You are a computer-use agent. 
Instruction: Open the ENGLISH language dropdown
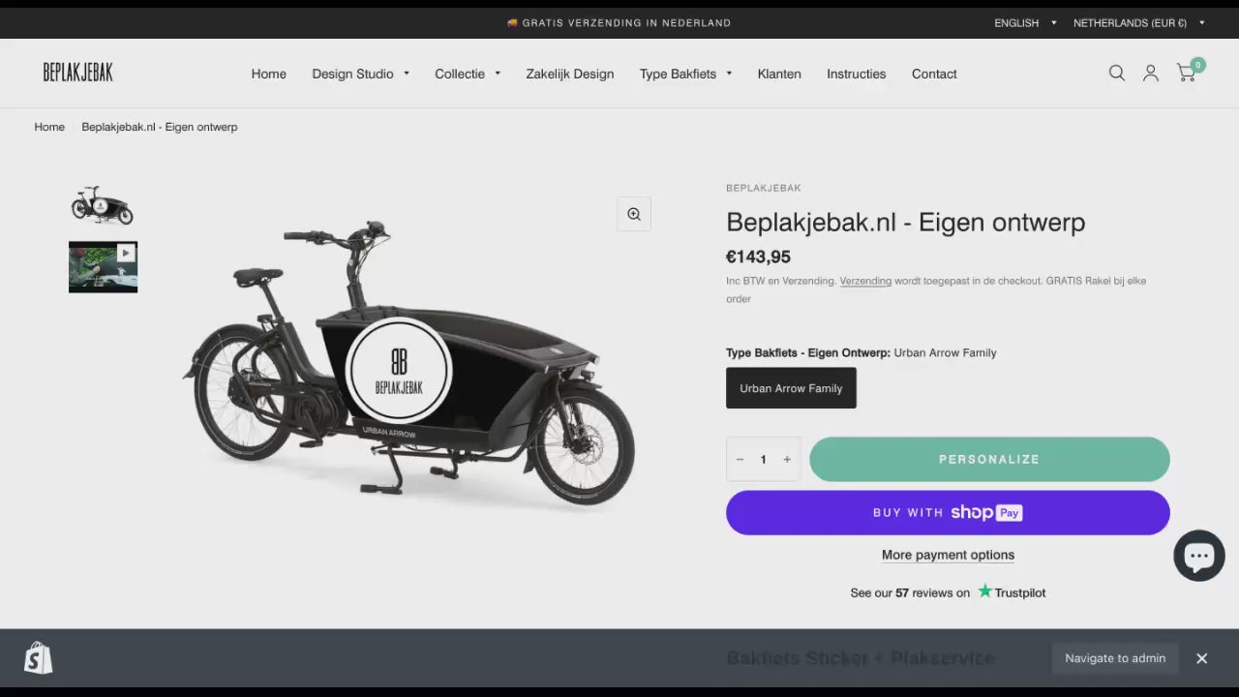click(1025, 23)
